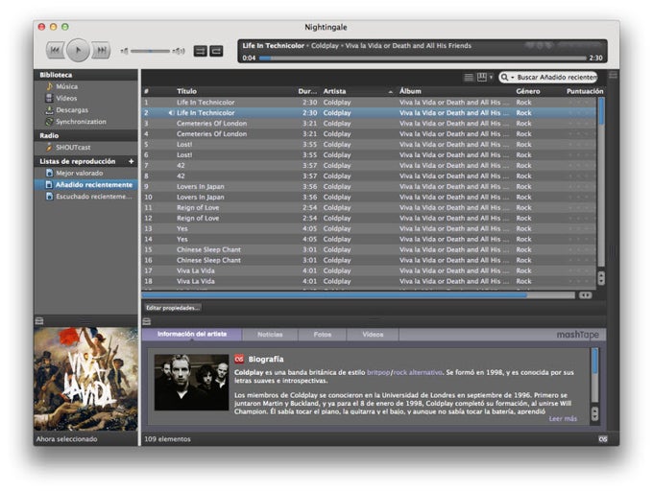The image size is (653, 492).
Task: Sort by Artista column
Action: pos(334,91)
